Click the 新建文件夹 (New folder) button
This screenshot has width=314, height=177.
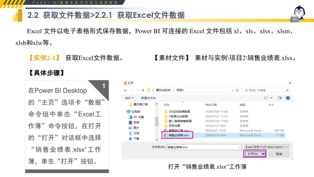(148, 98)
